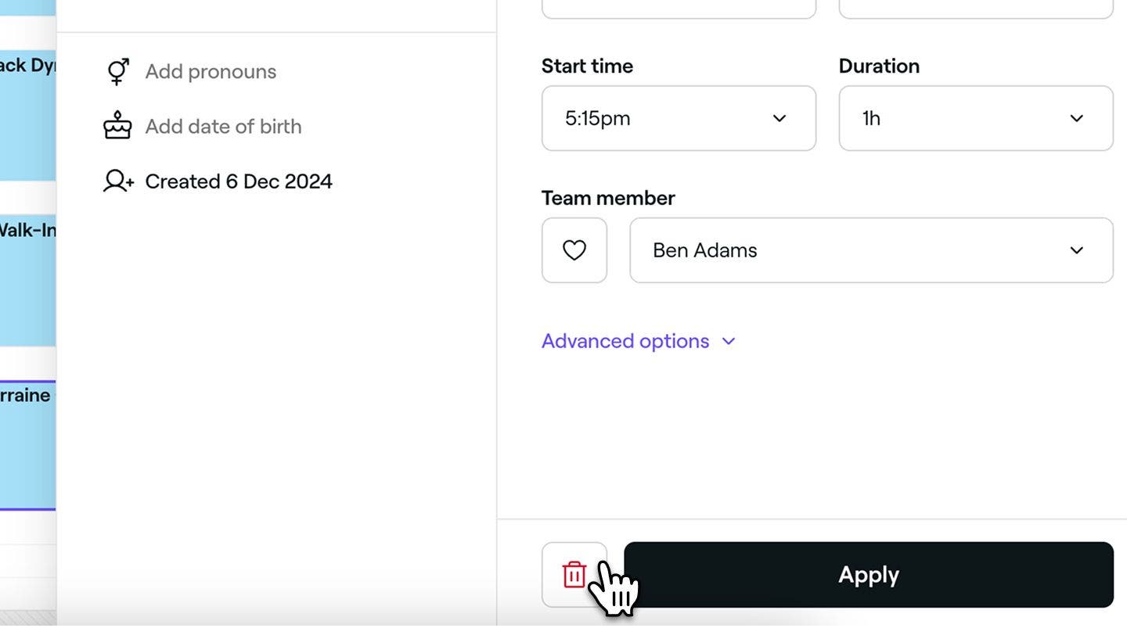The image size is (1127, 628).
Task: Select the Lorraine appointment block on calendar
Action: coord(27,446)
